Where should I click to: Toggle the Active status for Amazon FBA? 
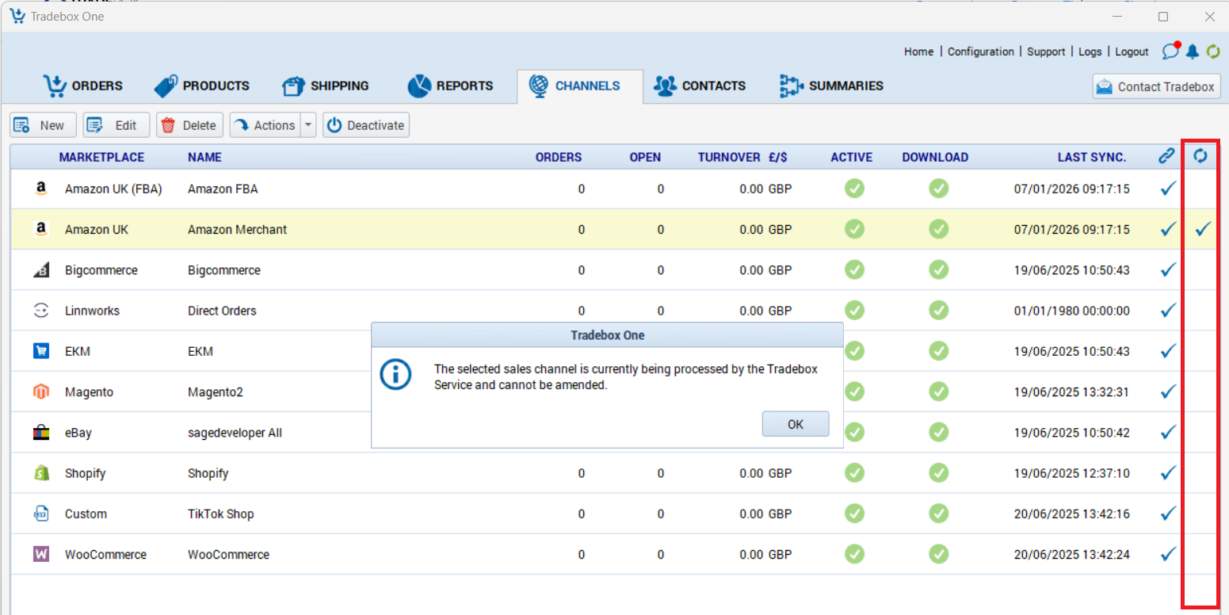(854, 189)
